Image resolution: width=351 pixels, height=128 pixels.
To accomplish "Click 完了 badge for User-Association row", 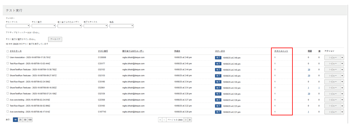I will point(218,57).
